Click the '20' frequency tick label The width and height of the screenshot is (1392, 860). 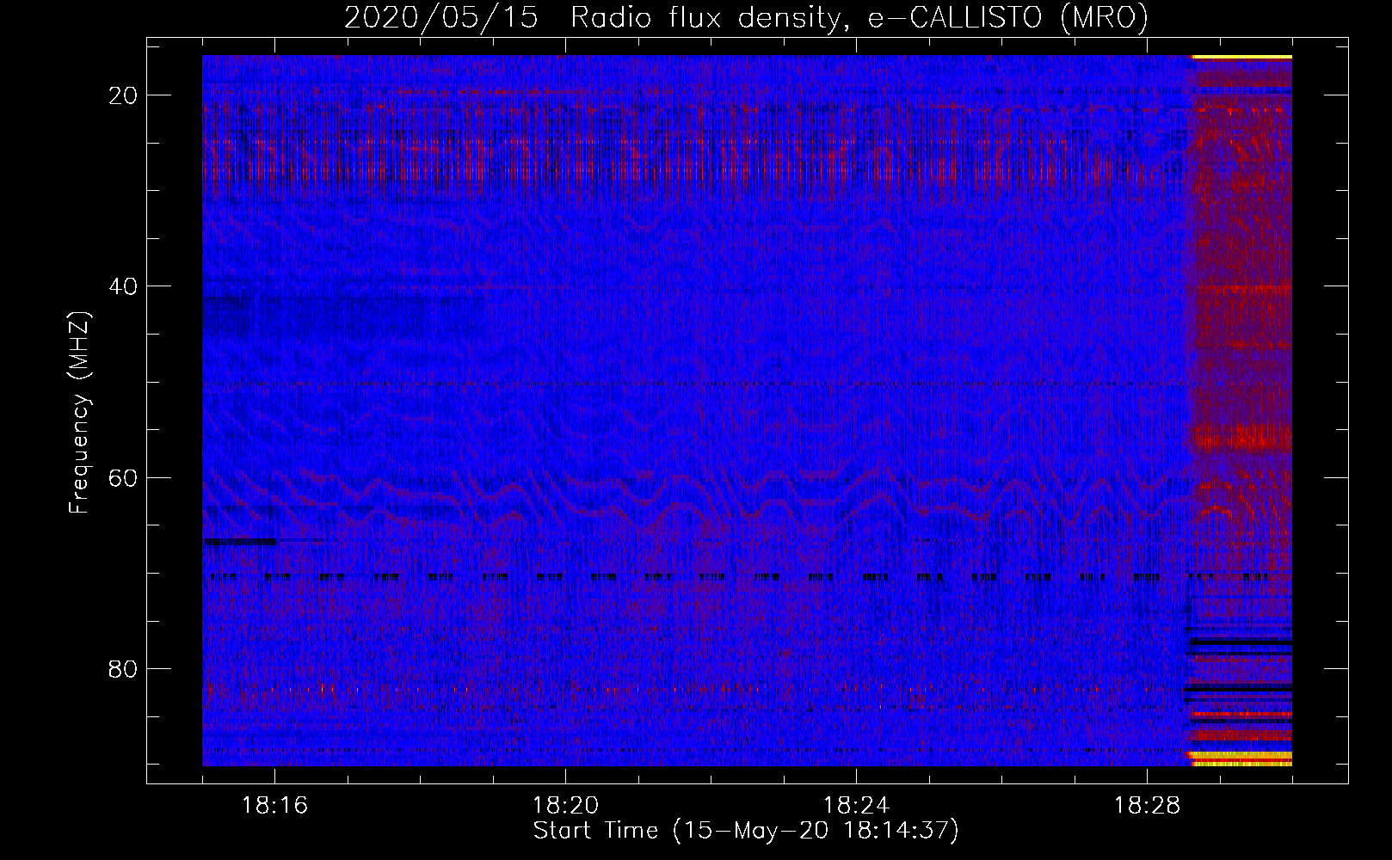(x=124, y=95)
